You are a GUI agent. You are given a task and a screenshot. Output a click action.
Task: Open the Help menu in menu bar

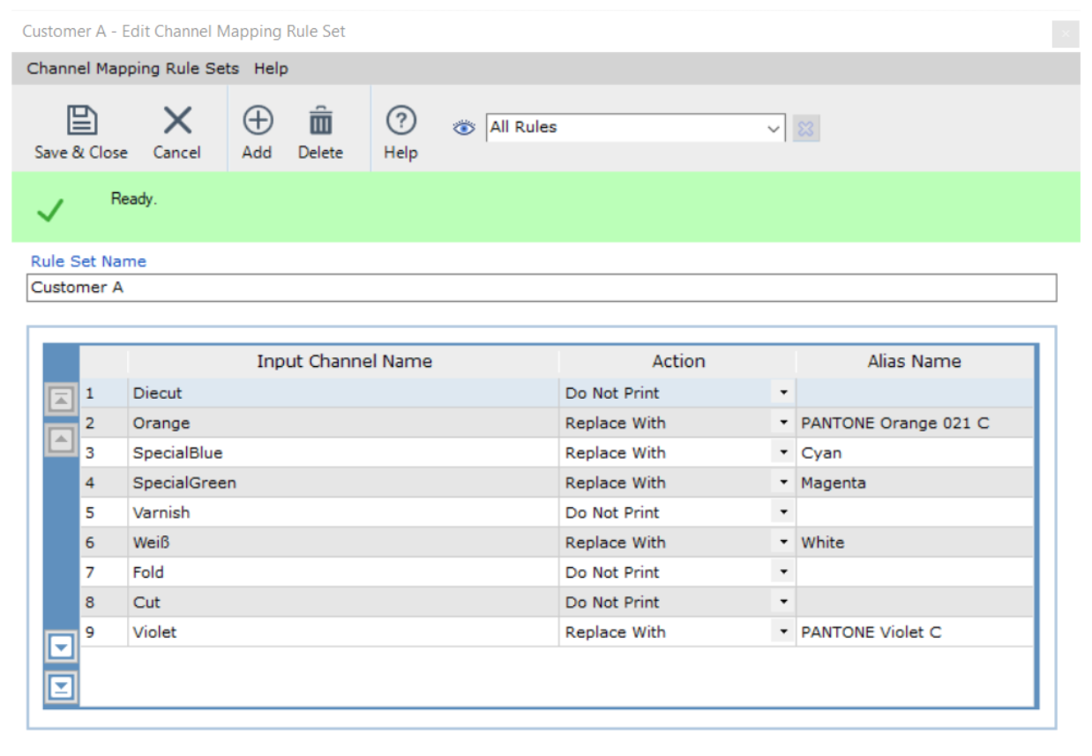271,68
